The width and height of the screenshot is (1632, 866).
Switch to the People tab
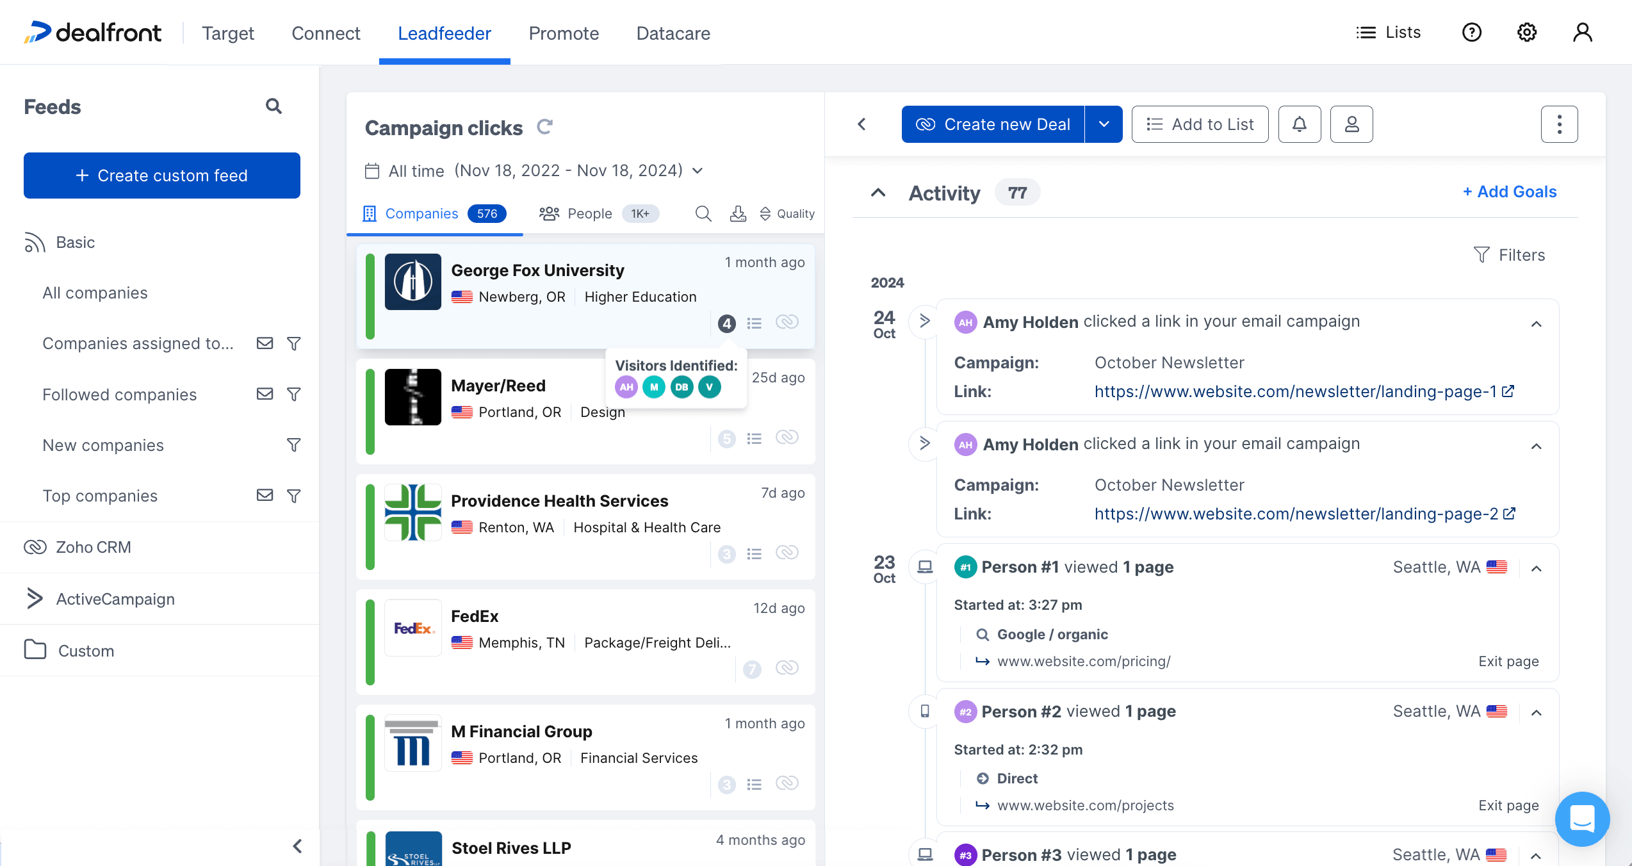(x=589, y=213)
